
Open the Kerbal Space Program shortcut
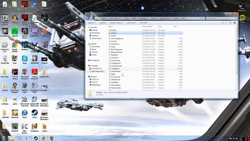15,87
